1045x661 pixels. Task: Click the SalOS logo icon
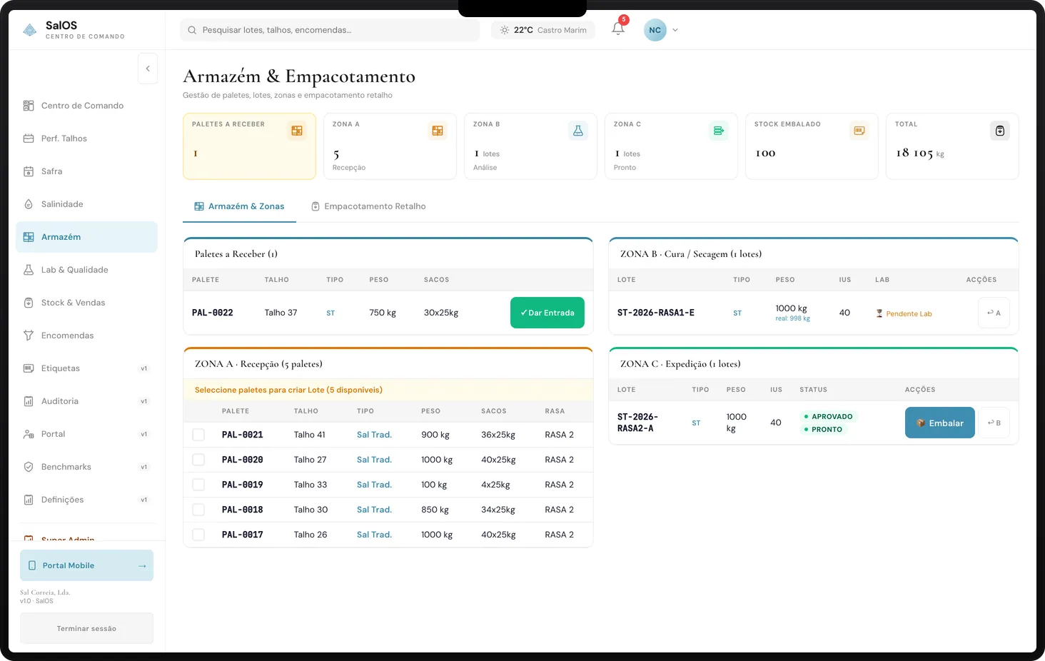(x=30, y=30)
